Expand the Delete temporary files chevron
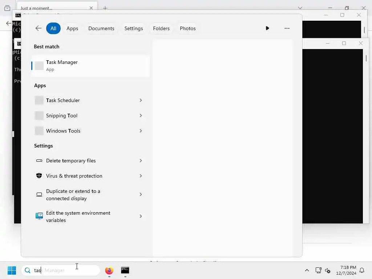Viewport: 372px width, 279px height. tap(141, 161)
